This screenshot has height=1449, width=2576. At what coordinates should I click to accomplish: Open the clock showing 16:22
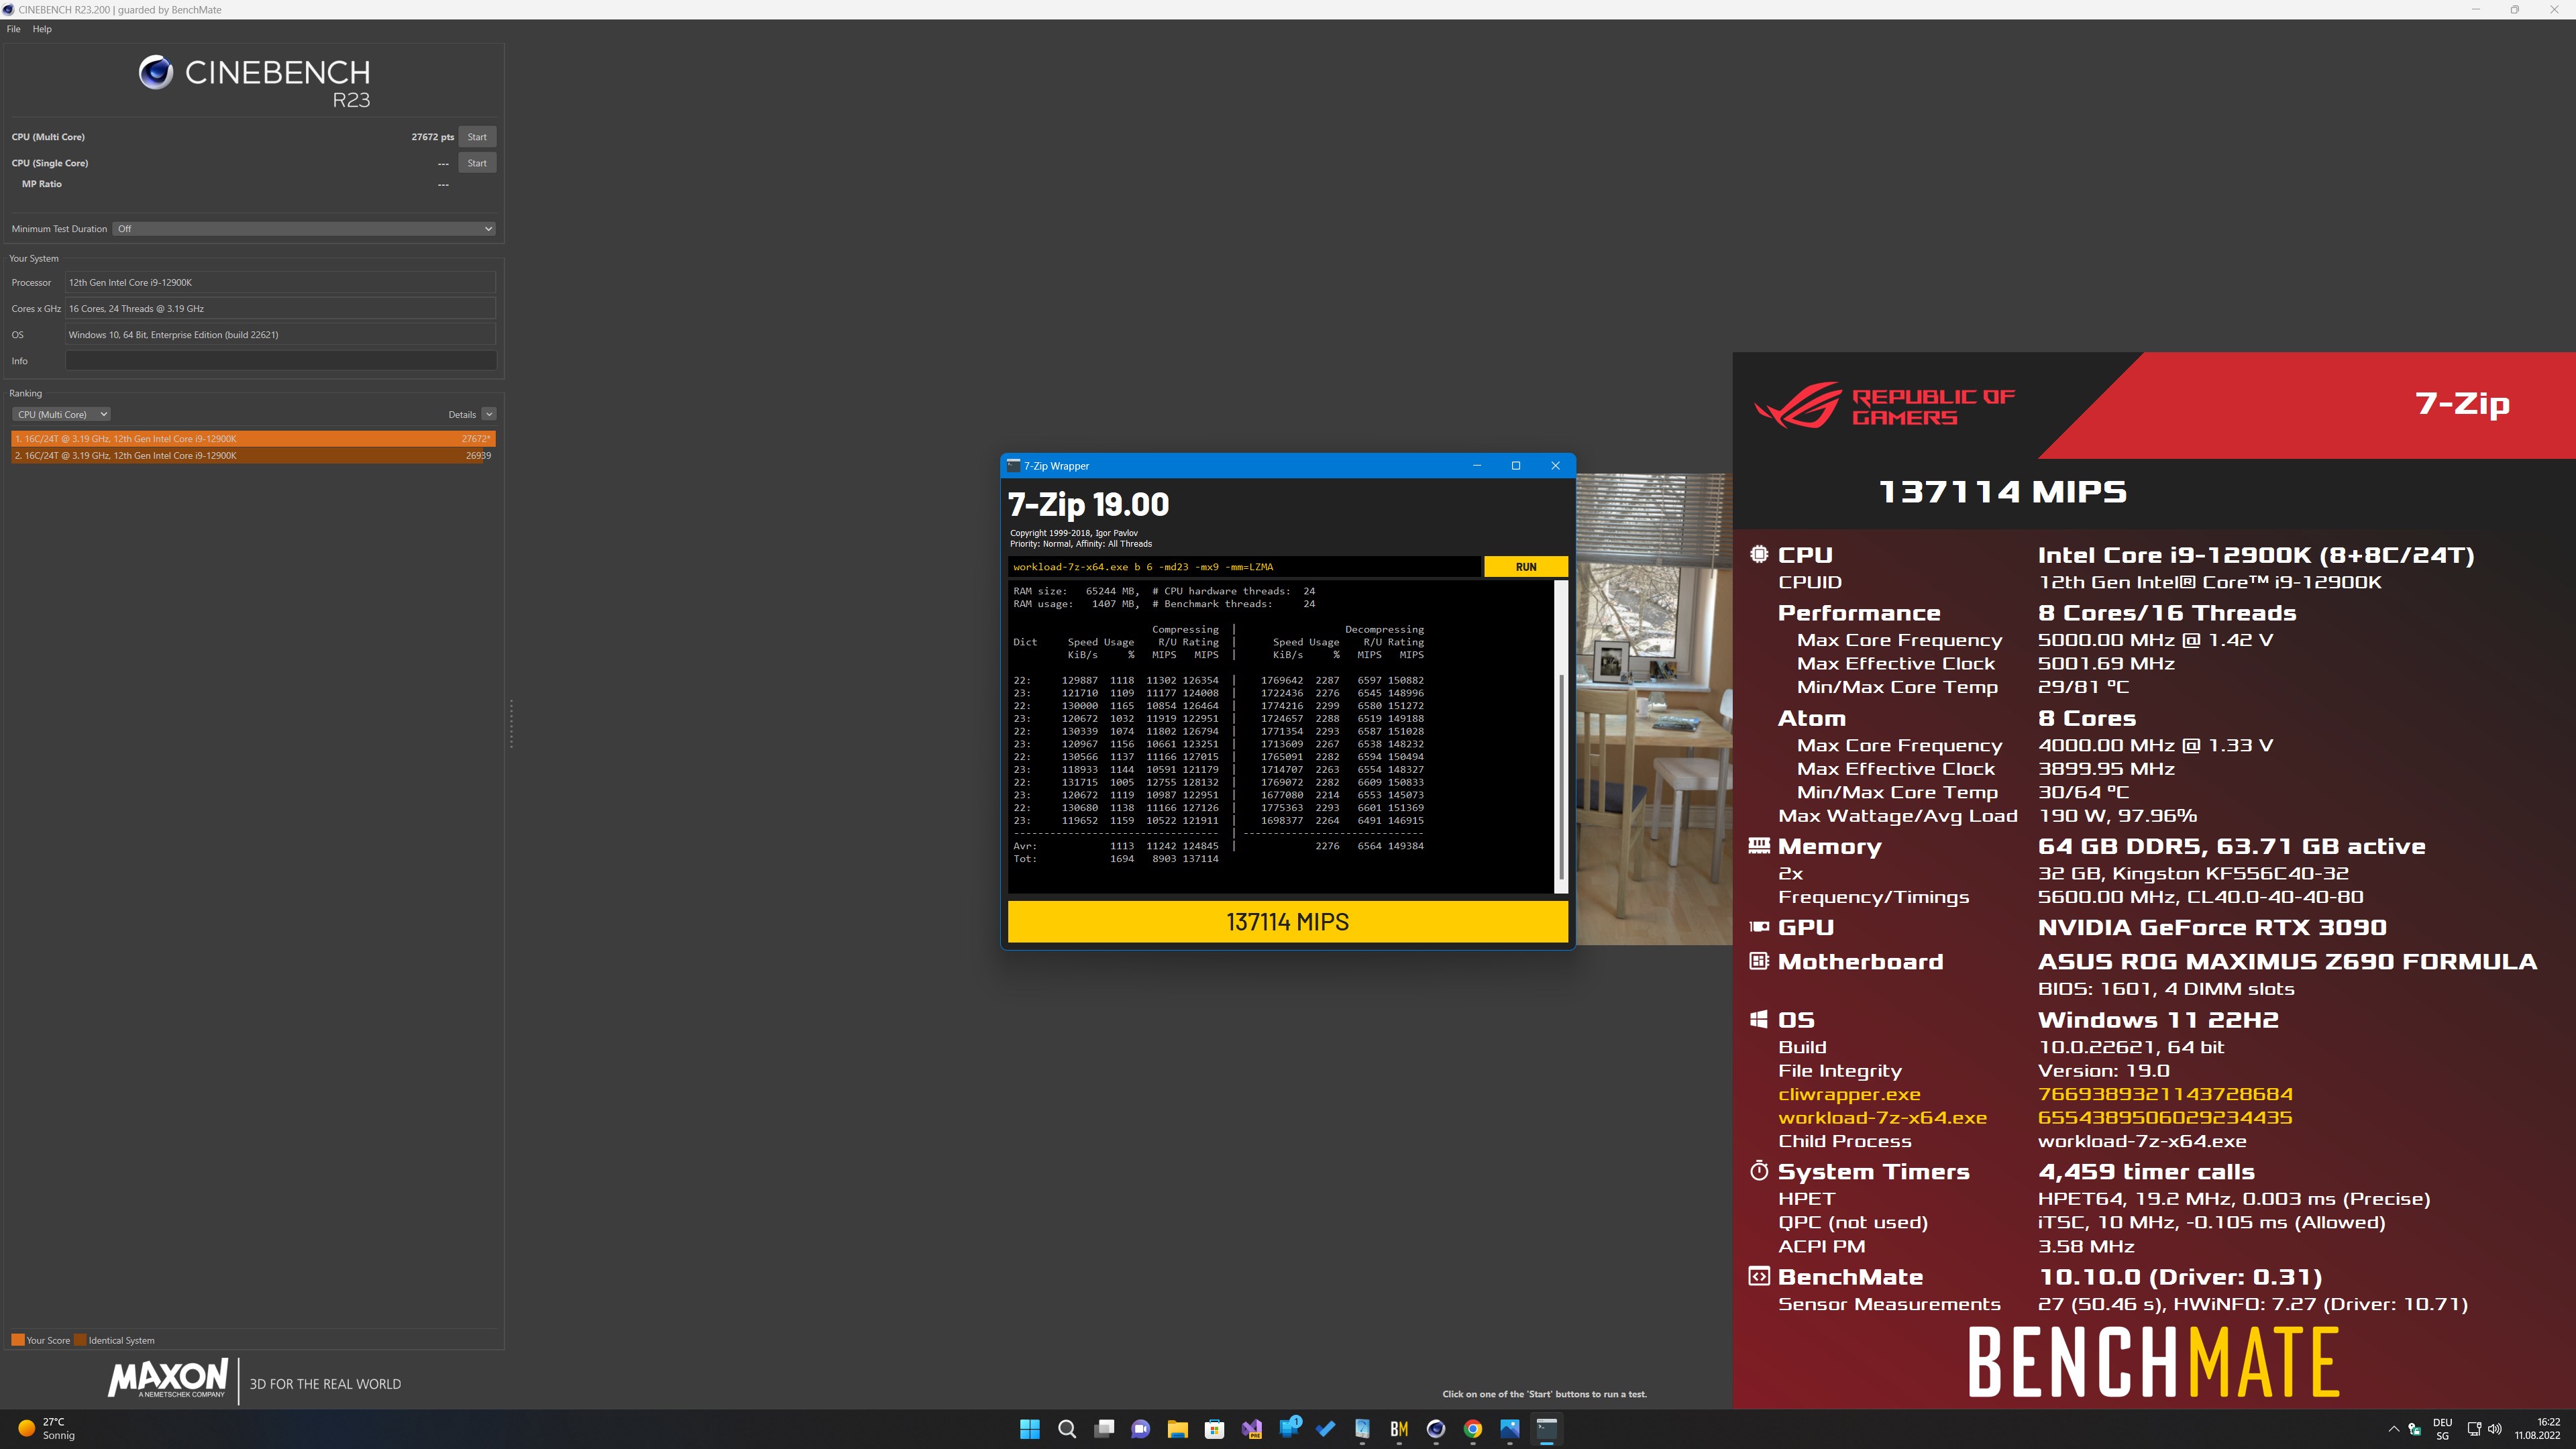(2537, 1429)
